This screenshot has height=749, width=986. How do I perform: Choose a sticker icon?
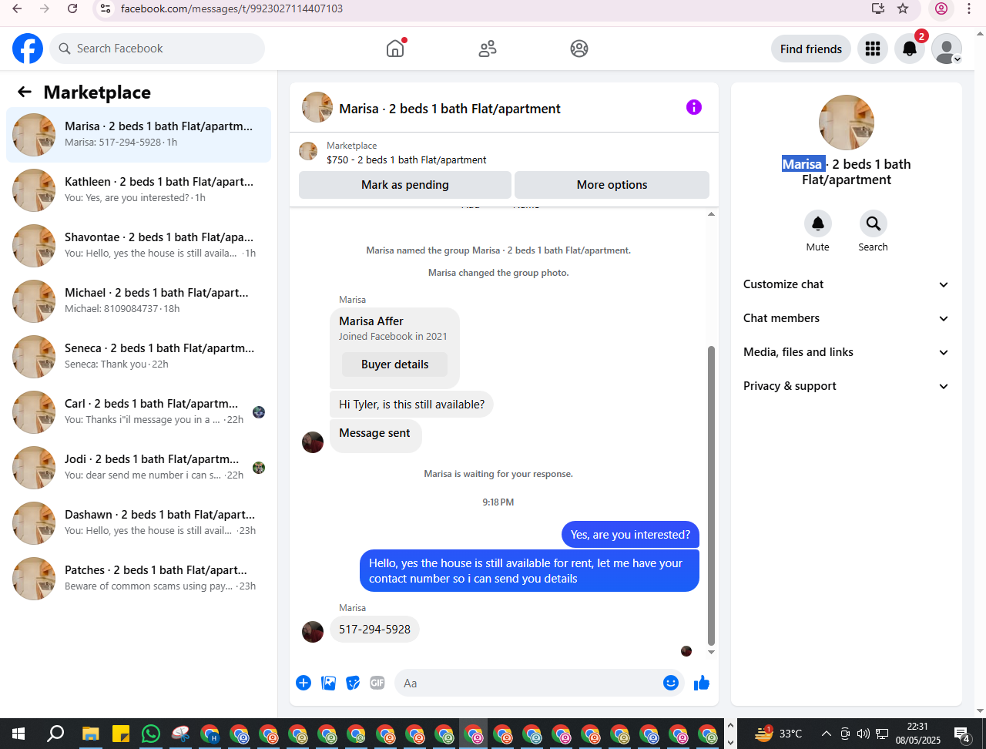353,683
